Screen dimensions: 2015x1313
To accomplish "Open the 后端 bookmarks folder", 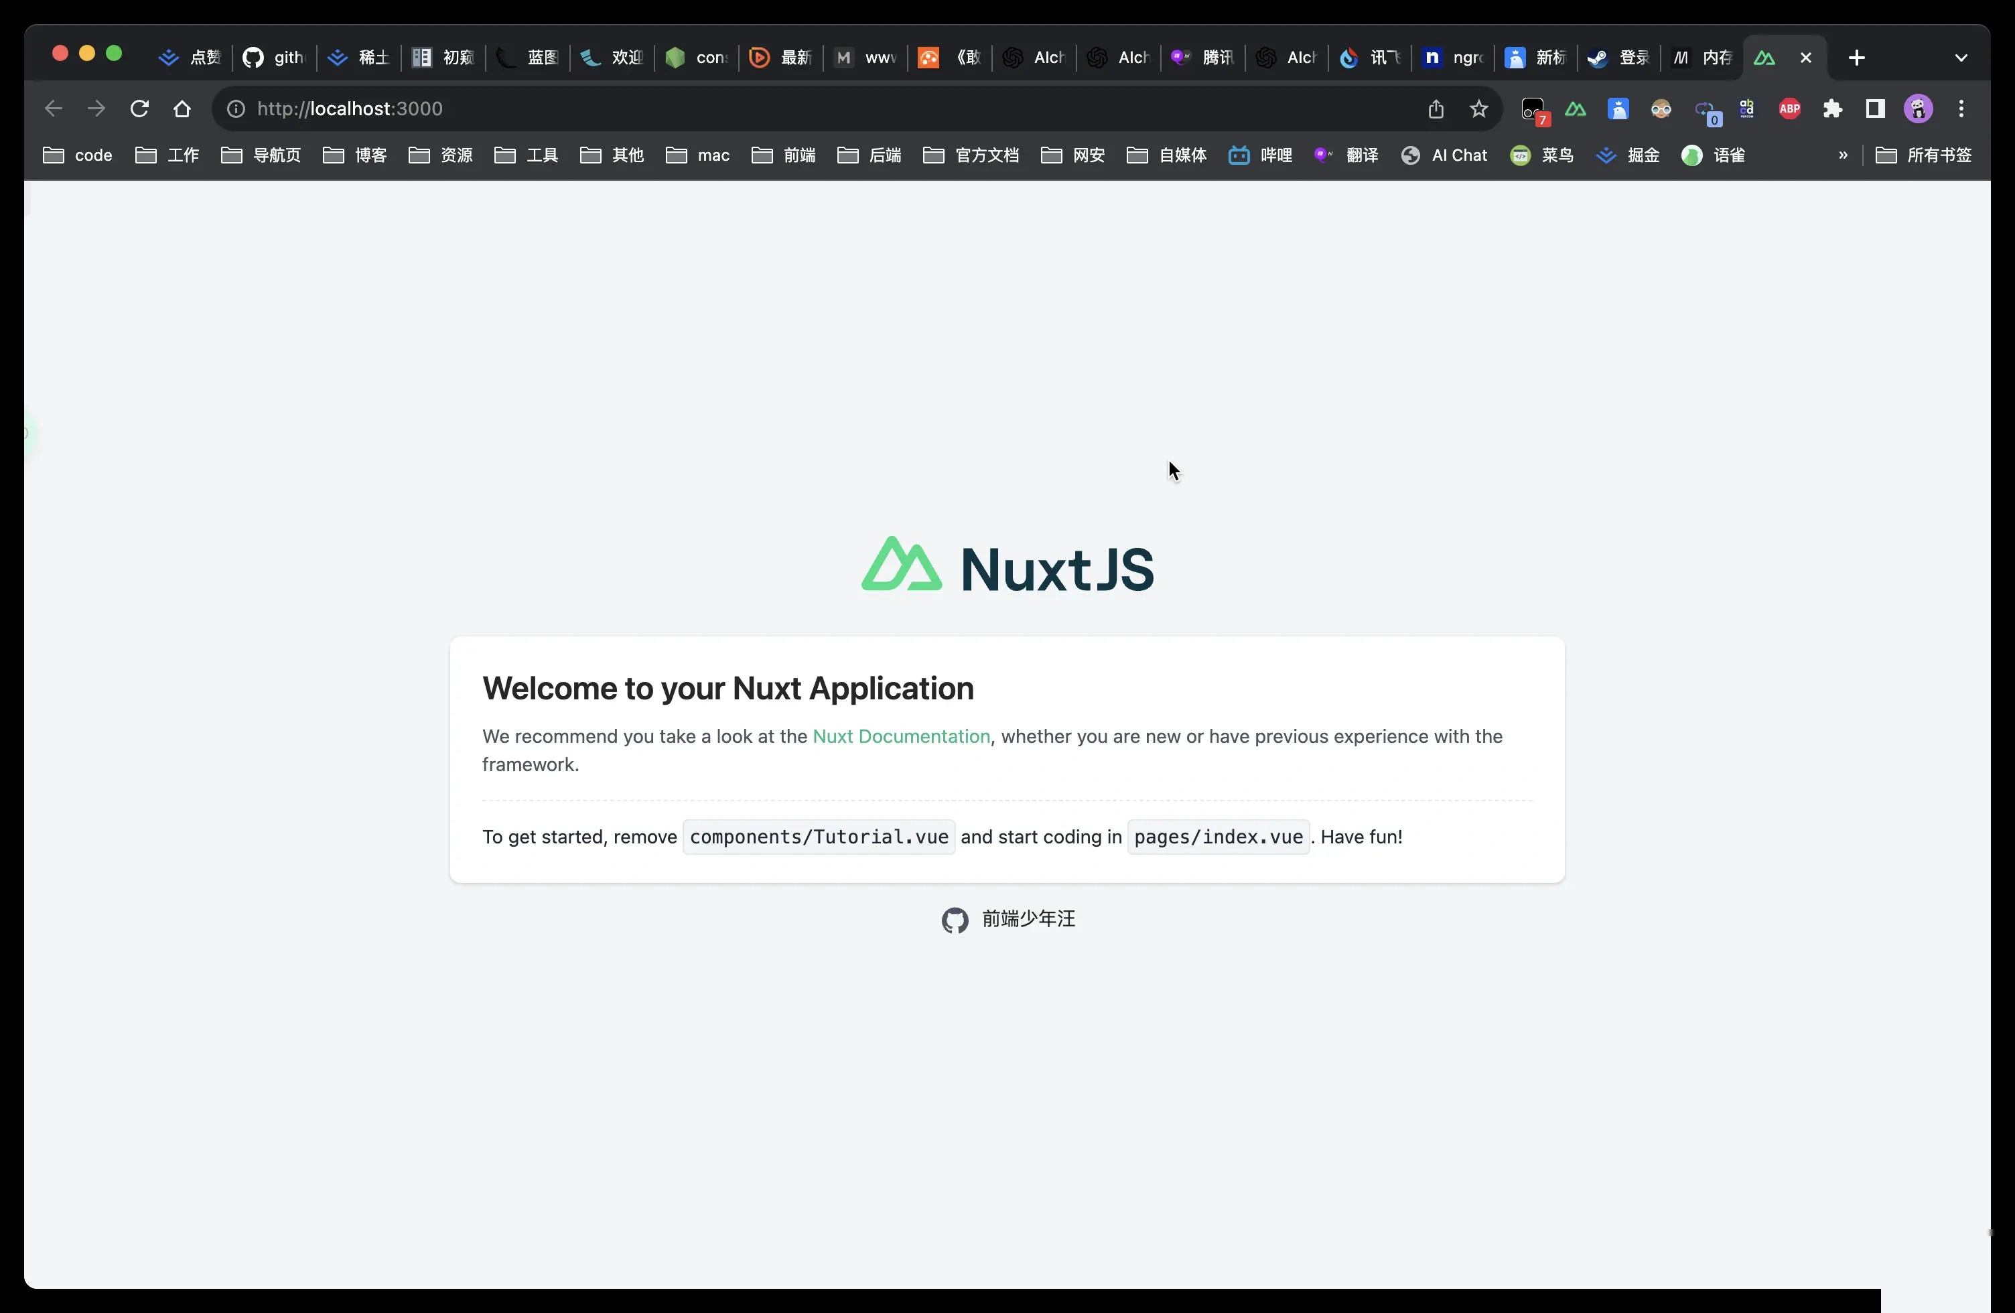I will tap(870, 155).
